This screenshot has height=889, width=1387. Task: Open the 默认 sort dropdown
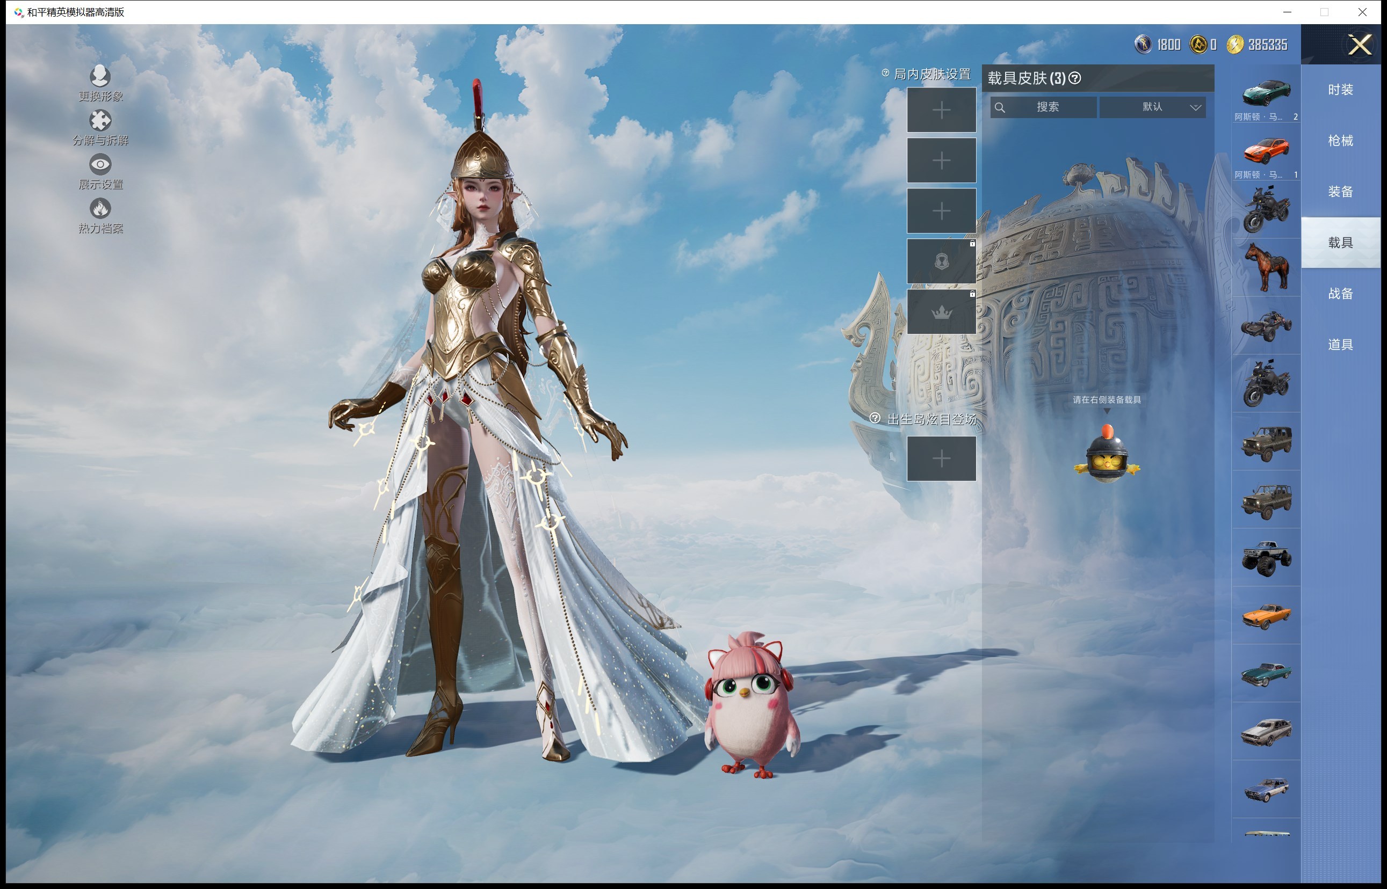(1152, 107)
